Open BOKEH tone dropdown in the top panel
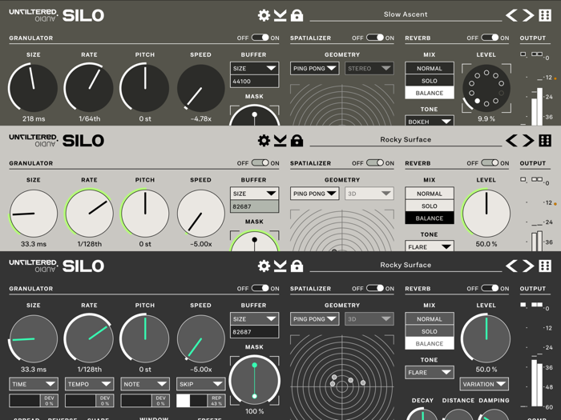 point(430,121)
